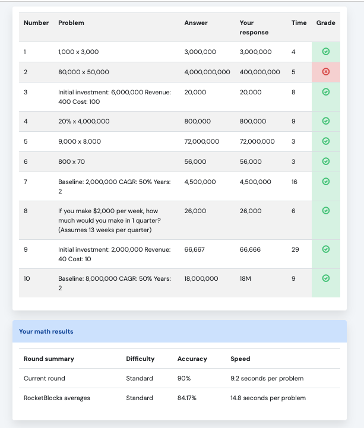The image size is (364, 428).
Task: Click the Number column header
Action: pyautogui.click(x=36, y=23)
